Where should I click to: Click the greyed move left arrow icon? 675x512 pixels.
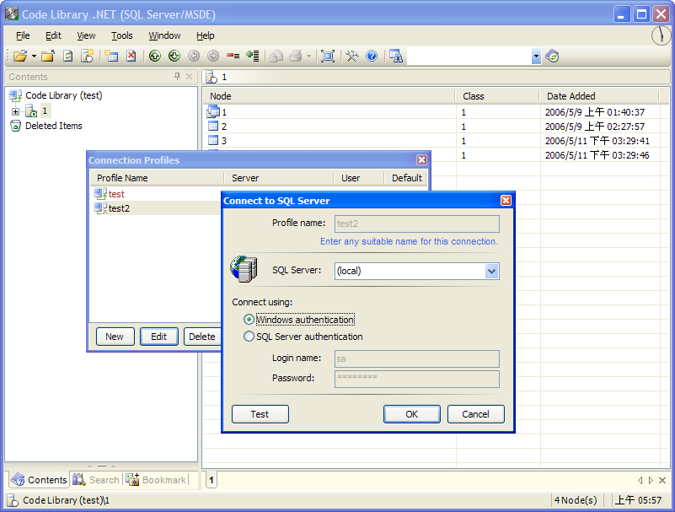tap(194, 56)
